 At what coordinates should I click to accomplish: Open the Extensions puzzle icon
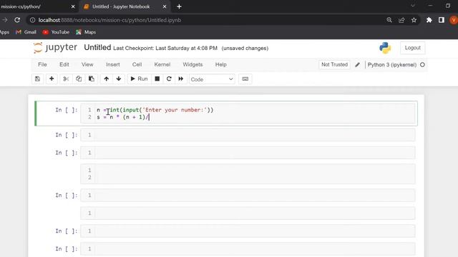429,20
